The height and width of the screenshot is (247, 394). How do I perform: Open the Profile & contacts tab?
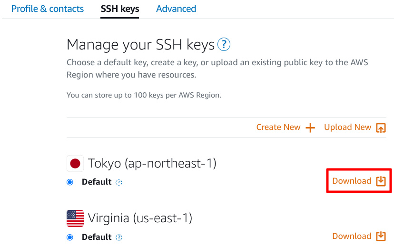click(x=48, y=9)
